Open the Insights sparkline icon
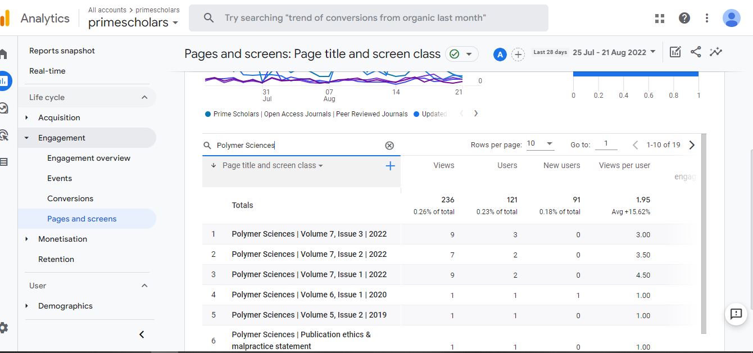Viewport: 753px width, 353px height. pyautogui.click(x=716, y=52)
